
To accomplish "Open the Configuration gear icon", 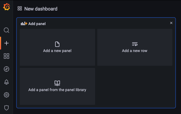I will (x=6, y=95).
